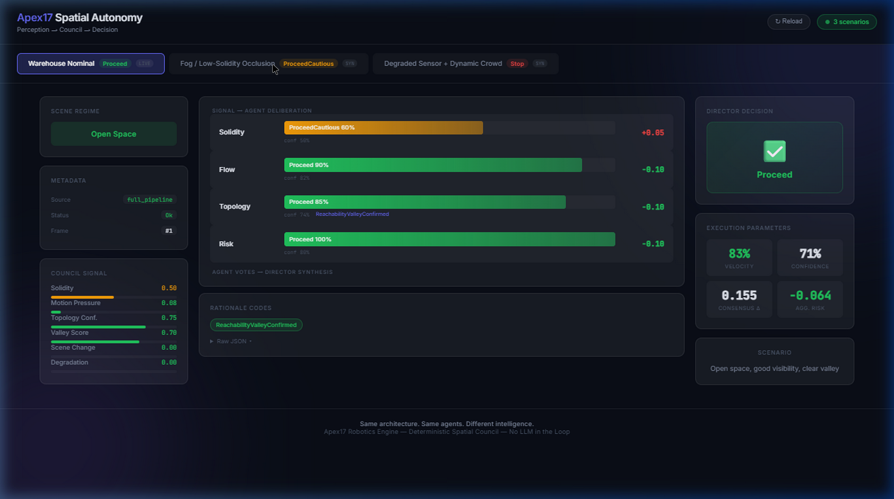This screenshot has height=499, width=894.
Task: Switch to the Fog / Low-Solidity Occlusion scenario
Action: click(227, 63)
